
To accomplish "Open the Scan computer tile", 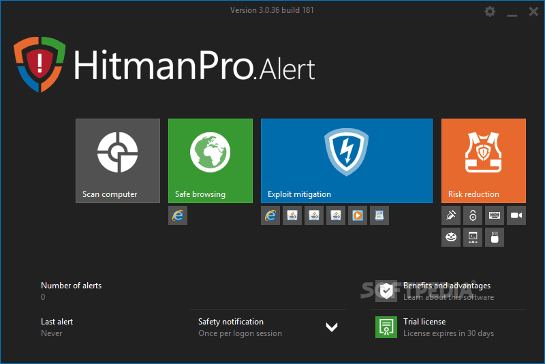I will (117, 161).
